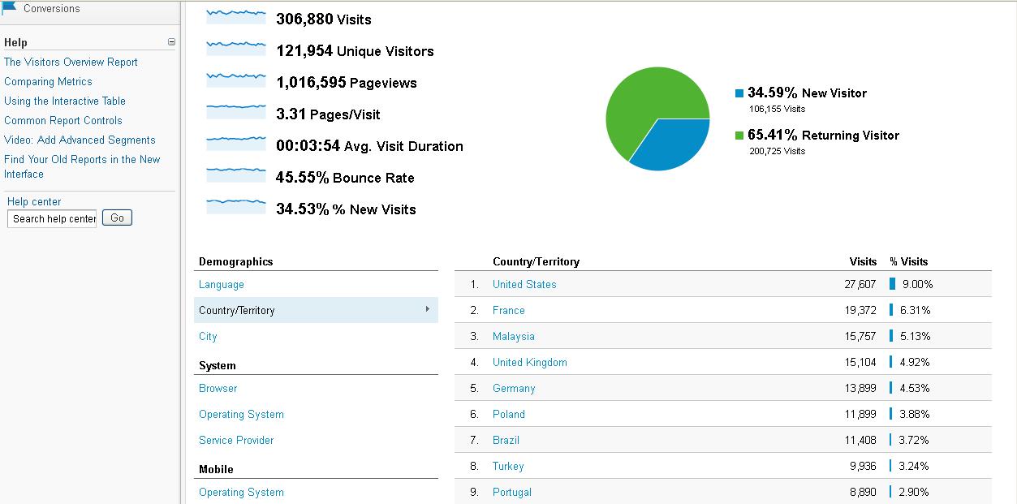1017x504 pixels.
Task: Click the Conversions flag icon
Action: pos(10,7)
